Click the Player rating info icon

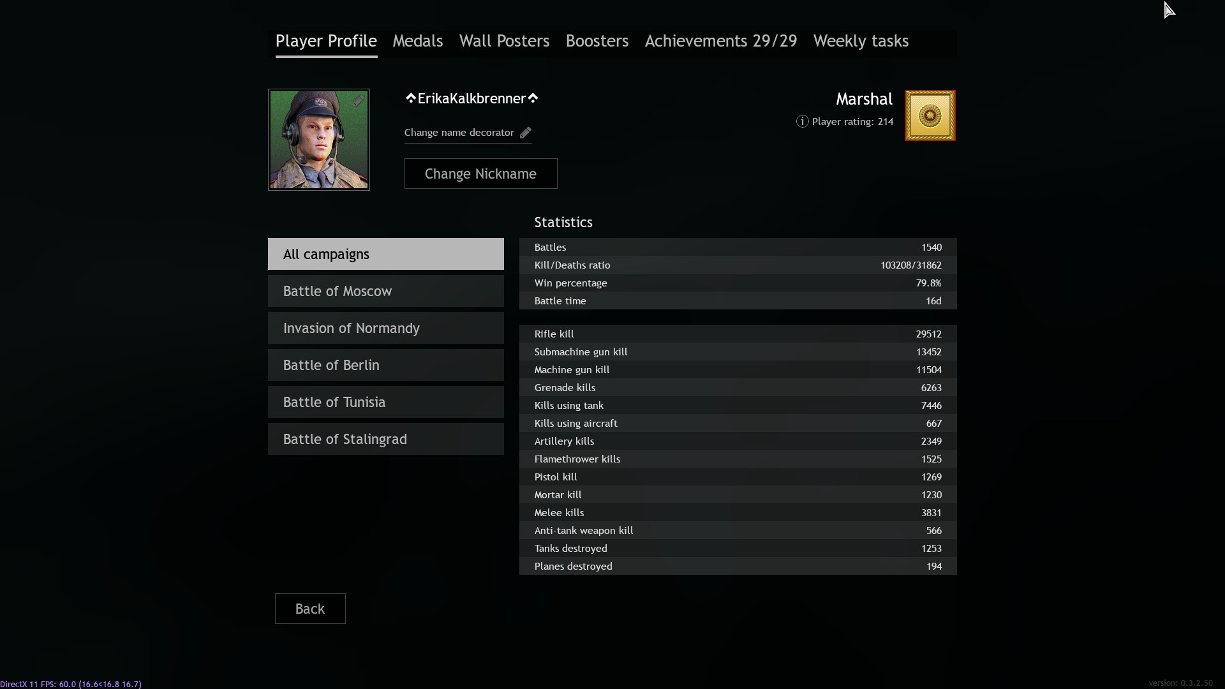click(x=802, y=121)
